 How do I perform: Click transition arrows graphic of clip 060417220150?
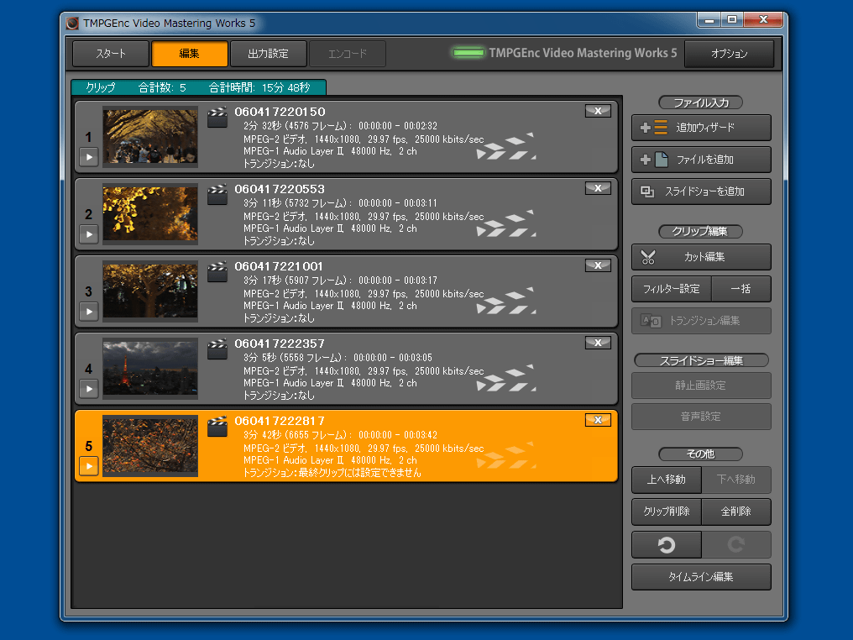click(x=506, y=146)
